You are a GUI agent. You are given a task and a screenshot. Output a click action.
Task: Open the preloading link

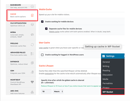pos(49,74)
